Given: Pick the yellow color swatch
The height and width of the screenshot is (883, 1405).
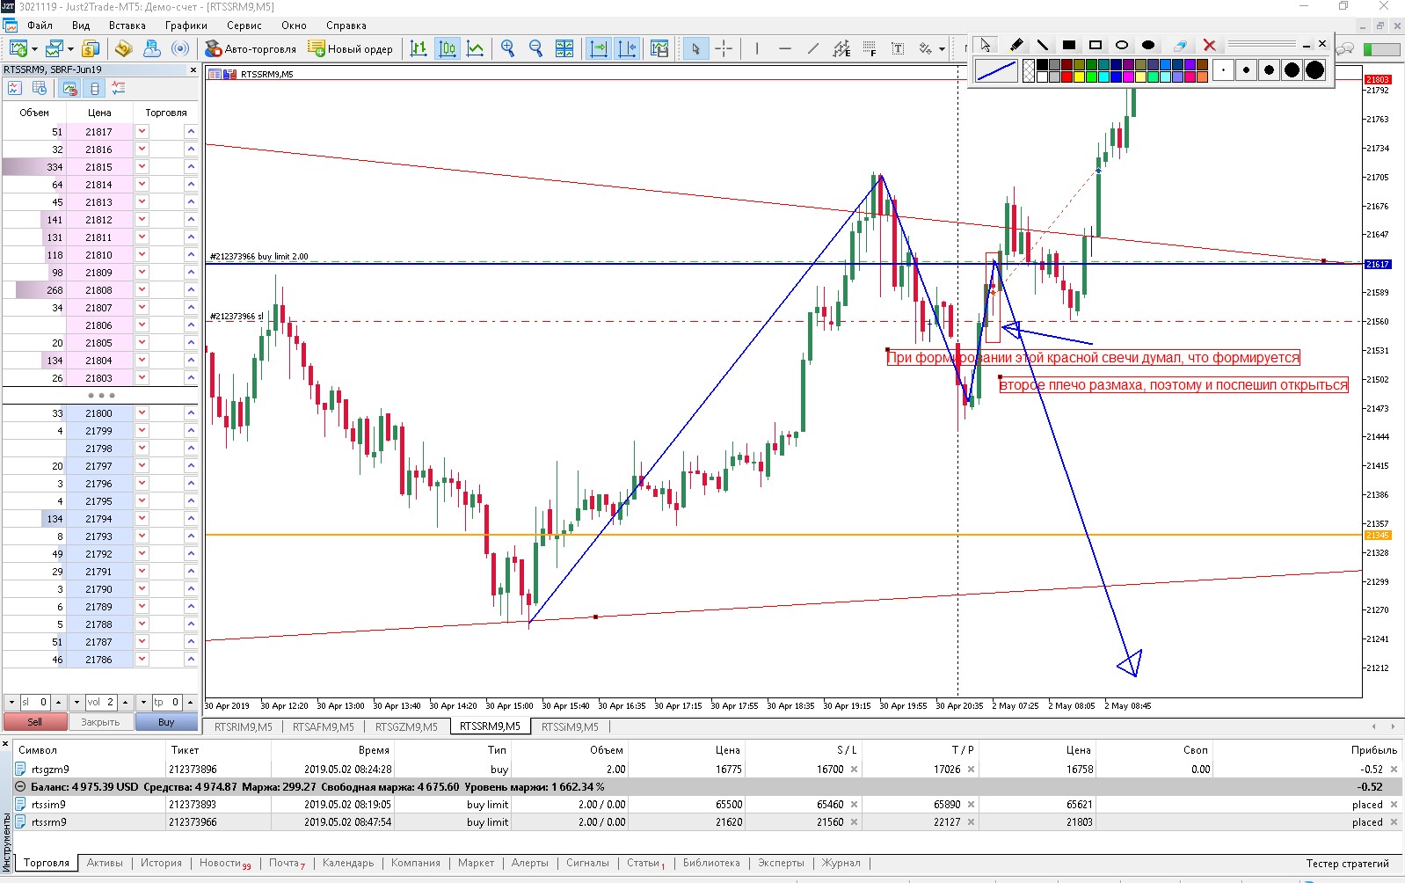Looking at the screenshot, I should [x=1079, y=77].
